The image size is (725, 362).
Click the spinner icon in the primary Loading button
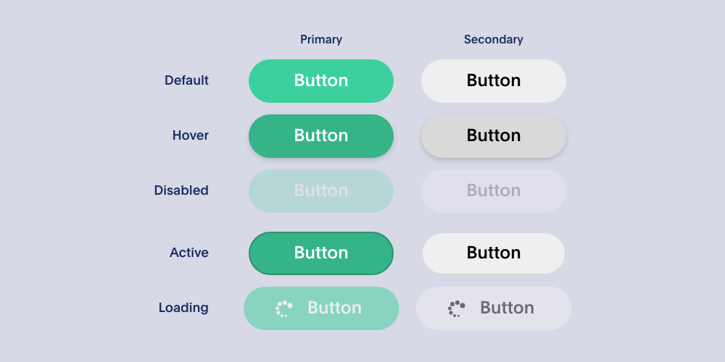pyautogui.click(x=283, y=308)
